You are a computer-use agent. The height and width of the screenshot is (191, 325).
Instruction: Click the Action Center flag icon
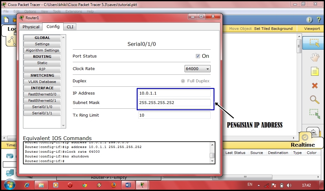point(274,185)
